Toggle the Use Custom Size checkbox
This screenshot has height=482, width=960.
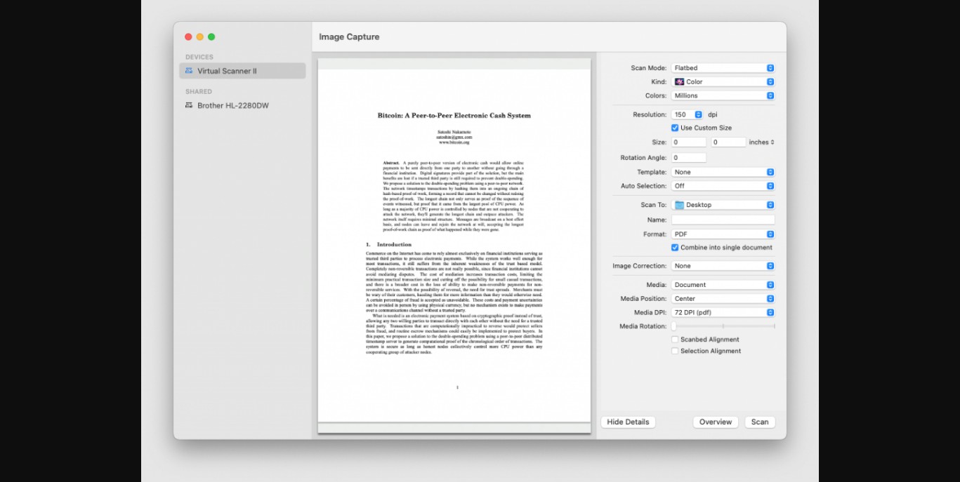click(x=675, y=128)
